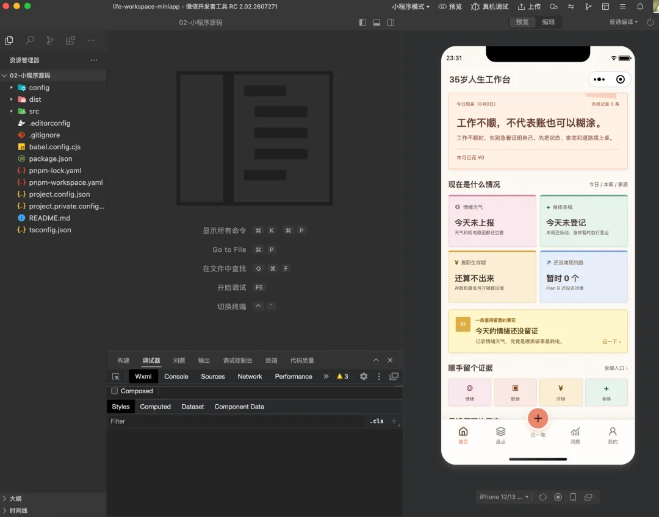
Task: Click the eye Preview icon in toolbar
Action: pyautogui.click(x=450, y=7)
